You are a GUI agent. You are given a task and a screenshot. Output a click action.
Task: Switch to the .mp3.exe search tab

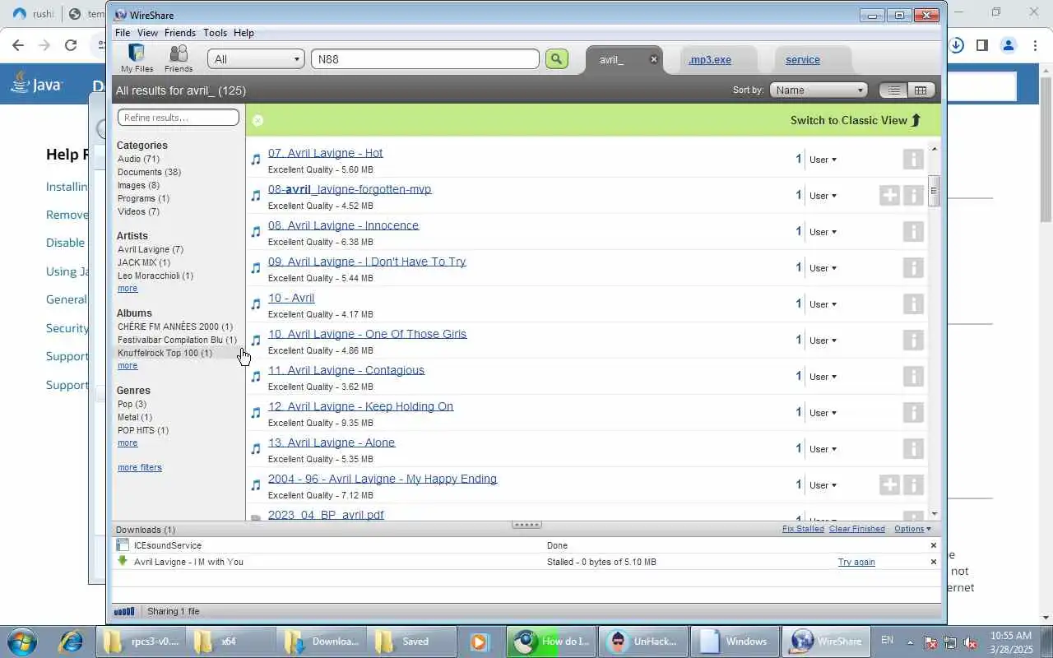tap(709, 59)
